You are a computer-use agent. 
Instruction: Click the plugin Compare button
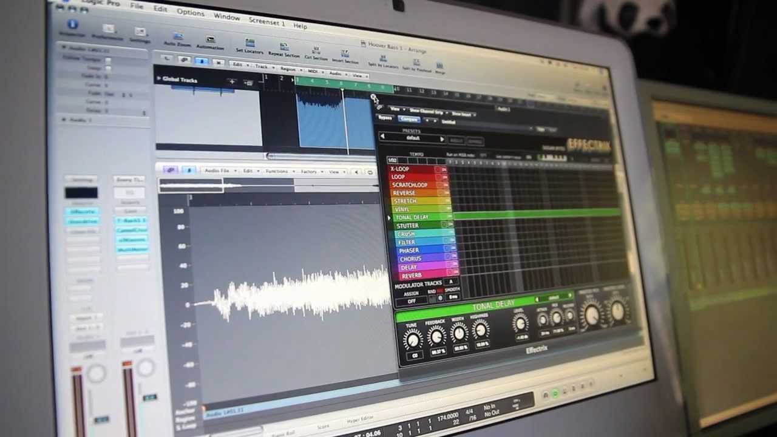tap(409, 120)
